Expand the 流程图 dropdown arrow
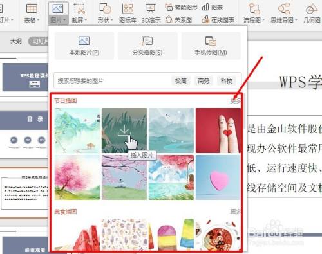This screenshot has width=322, height=254. coord(263,20)
